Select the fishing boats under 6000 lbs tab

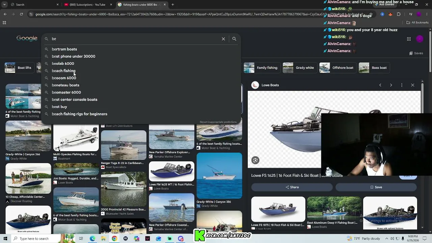click(142, 5)
